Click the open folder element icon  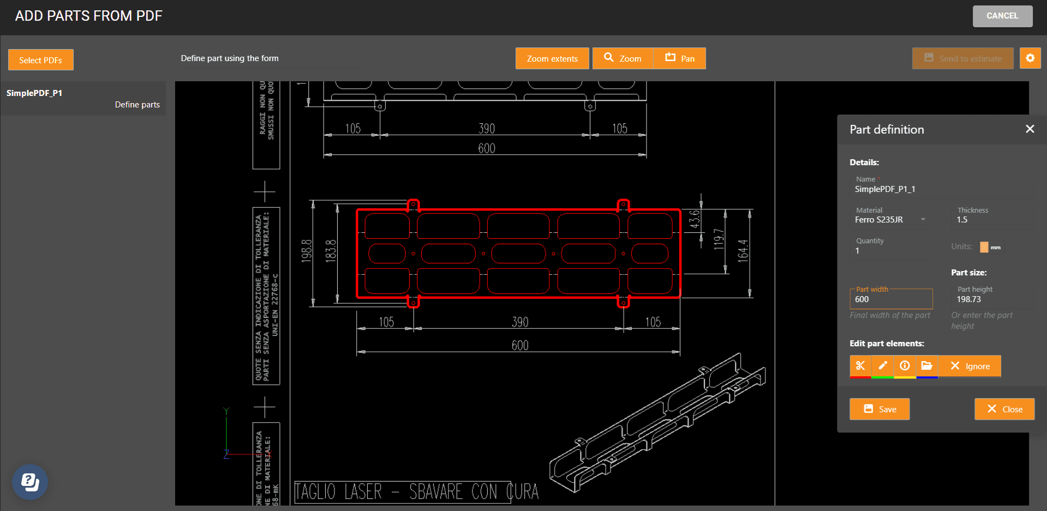[x=926, y=366]
